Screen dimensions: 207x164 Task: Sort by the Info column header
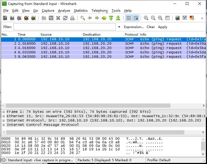coord(173,35)
